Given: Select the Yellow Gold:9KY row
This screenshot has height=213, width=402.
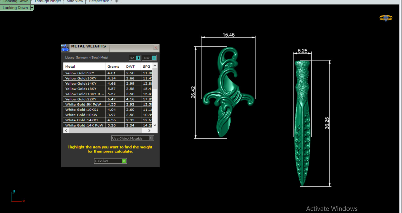Looking at the screenshot, I should pos(108,73).
